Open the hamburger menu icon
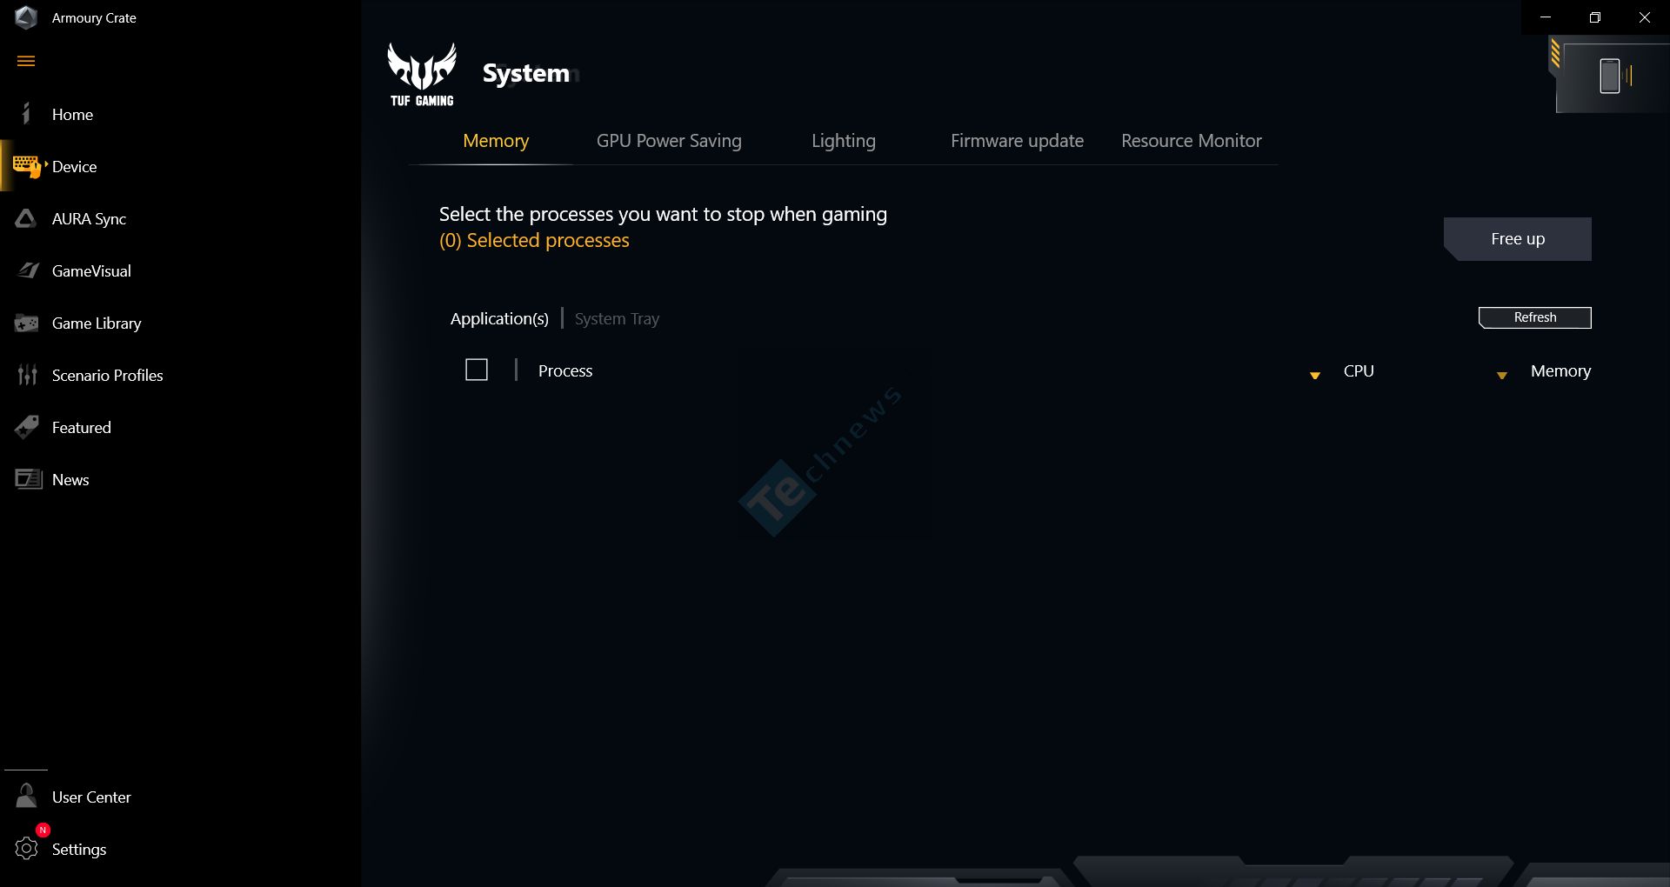This screenshot has width=1670, height=887. (26, 61)
